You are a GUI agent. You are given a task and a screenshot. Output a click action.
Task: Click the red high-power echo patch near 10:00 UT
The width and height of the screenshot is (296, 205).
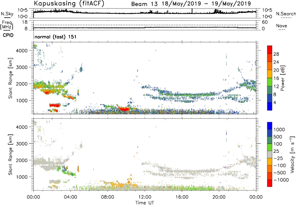(124, 109)
